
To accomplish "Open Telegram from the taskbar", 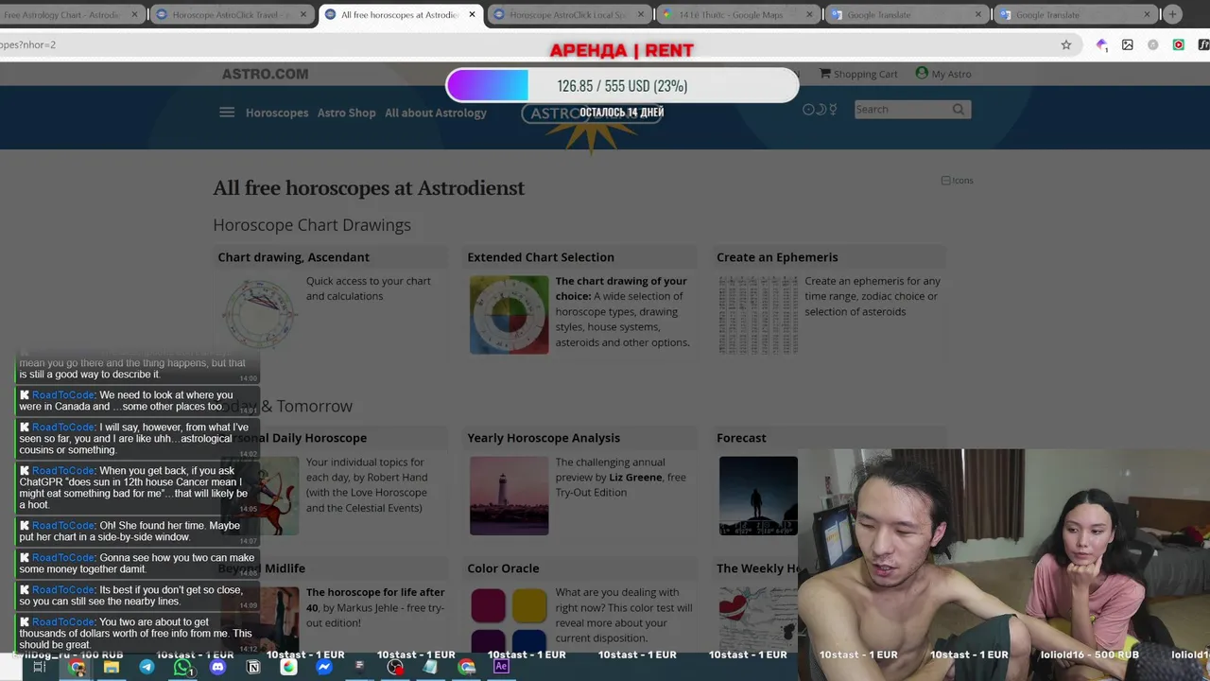I will [x=147, y=667].
